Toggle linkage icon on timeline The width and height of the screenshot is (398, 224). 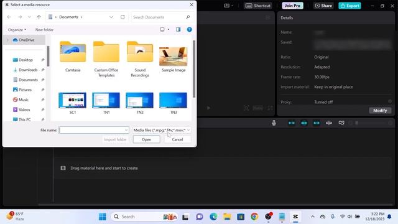click(317, 123)
